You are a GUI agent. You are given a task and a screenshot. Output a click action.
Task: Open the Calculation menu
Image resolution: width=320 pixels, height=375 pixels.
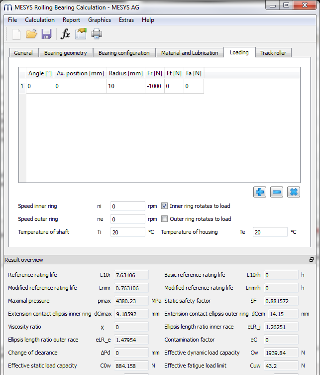tap(40, 20)
